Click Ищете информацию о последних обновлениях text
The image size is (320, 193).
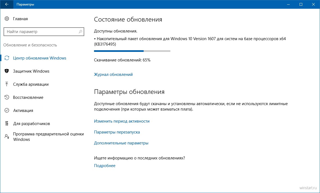tap(139, 158)
